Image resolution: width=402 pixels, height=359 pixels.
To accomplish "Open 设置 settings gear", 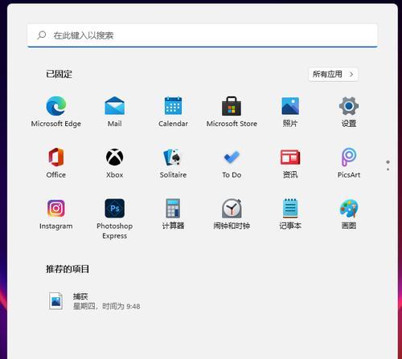I will (349, 112).
